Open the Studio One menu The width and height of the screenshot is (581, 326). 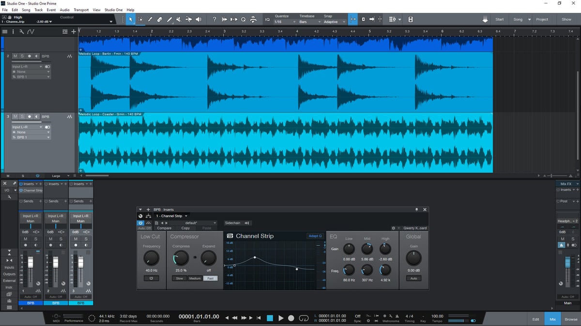point(114,10)
